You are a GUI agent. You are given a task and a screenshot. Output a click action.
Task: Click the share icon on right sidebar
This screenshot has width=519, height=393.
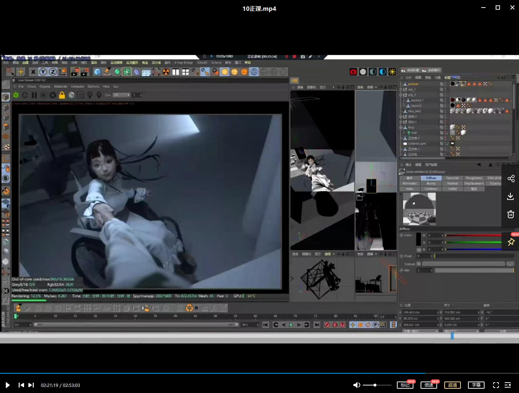tap(511, 179)
